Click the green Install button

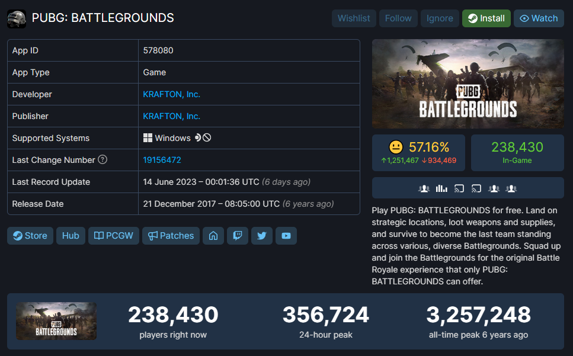486,18
